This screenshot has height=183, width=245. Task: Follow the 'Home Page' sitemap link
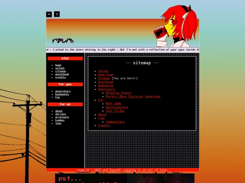point(106,75)
